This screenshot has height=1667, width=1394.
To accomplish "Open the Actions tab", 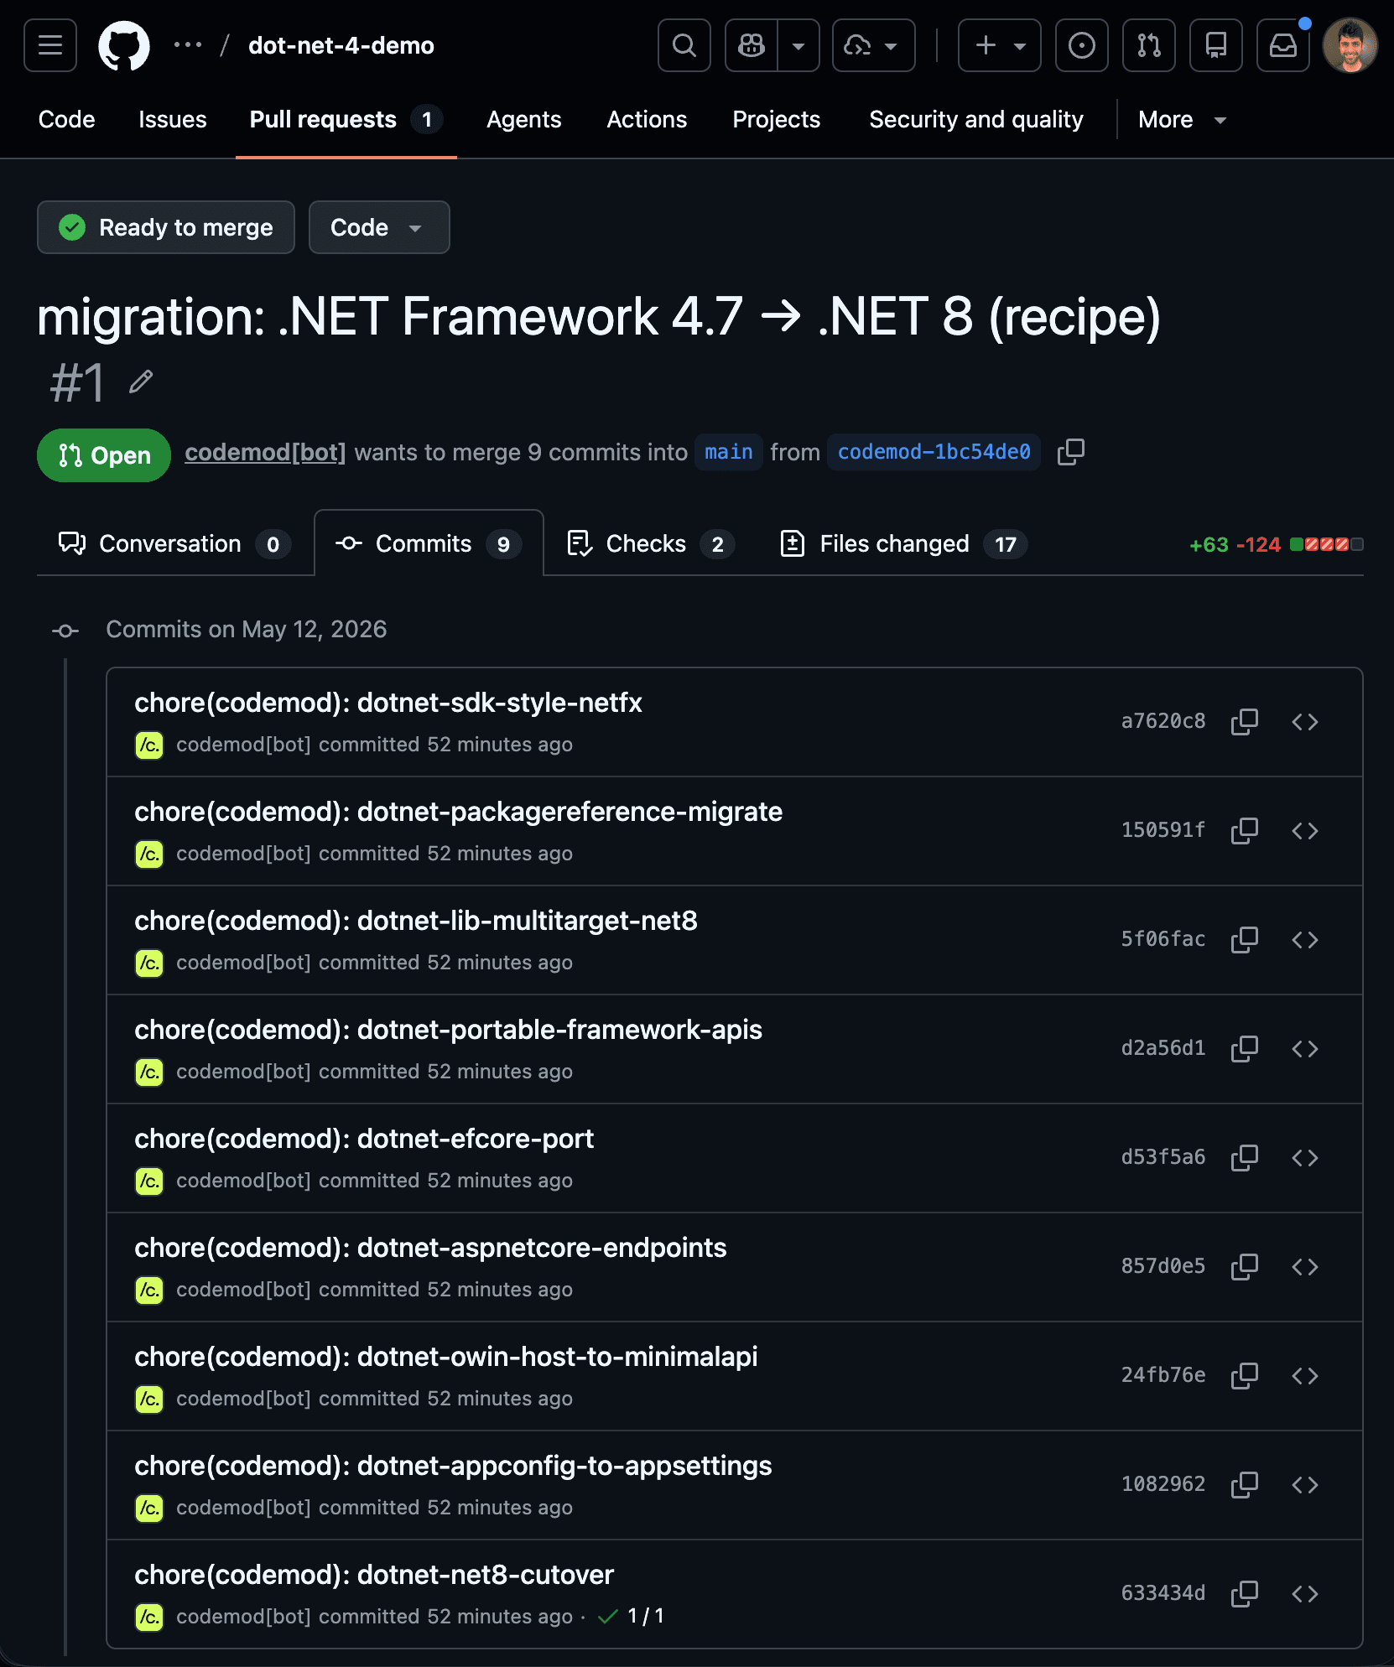I will click(x=647, y=120).
